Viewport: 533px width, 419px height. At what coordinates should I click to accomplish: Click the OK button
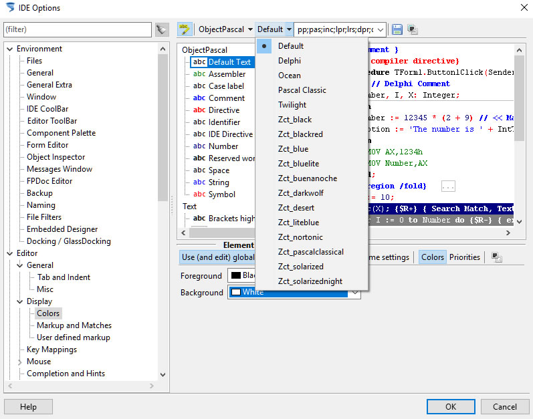(x=451, y=407)
